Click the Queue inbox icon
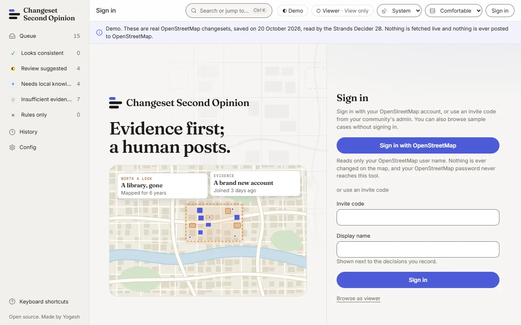 12,36
